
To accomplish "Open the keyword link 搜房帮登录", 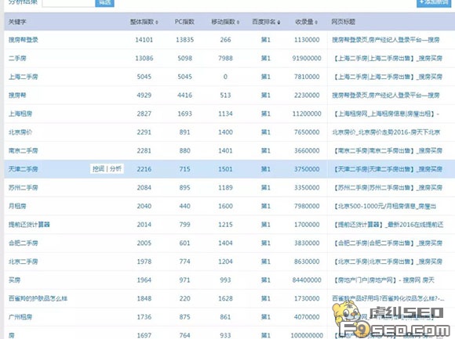I will (24, 40).
